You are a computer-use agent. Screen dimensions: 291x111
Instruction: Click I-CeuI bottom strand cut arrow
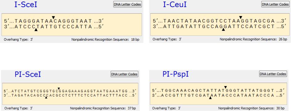tap(223, 29)
